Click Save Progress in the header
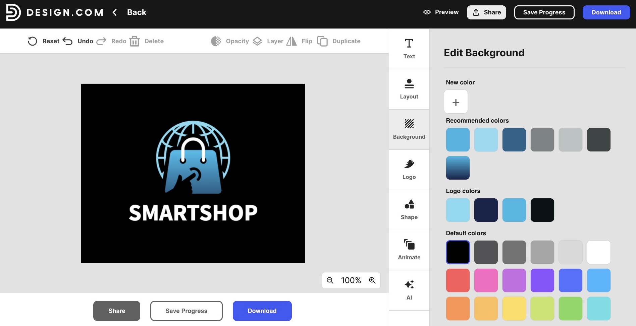Image resolution: width=636 pixels, height=326 pixels. point(544,12)
